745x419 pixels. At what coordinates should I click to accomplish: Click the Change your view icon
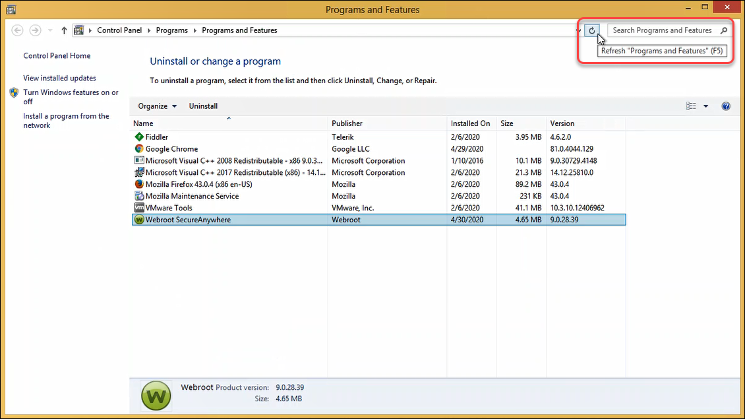pyautogui.click(x=691, y=106)
